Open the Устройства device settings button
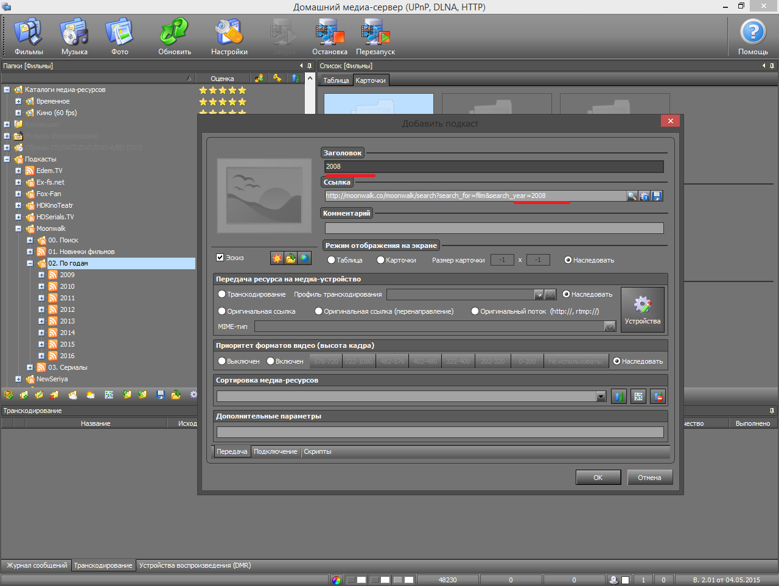Viewport: 779px width, 586px height. pyautogui.click(x=642, y=309)
